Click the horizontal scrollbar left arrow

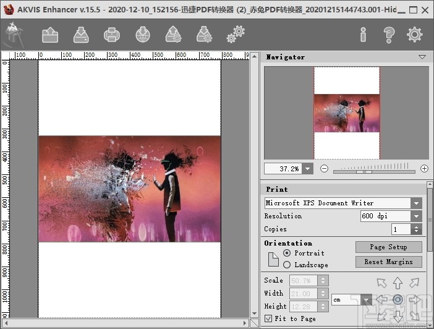point(6,323)
